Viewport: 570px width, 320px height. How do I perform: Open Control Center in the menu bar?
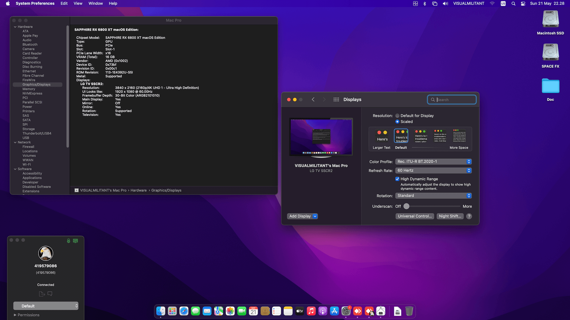pyautogui.click(x=523, y=4)
